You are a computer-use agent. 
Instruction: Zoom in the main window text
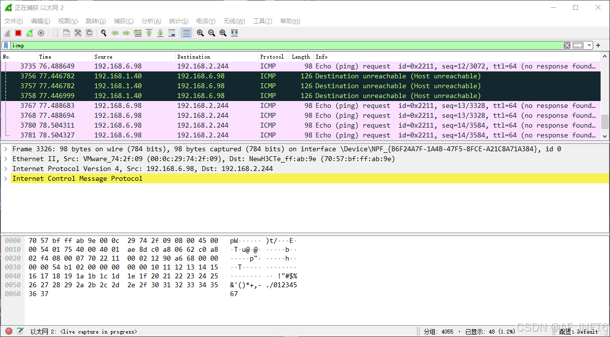pos(200,33)
